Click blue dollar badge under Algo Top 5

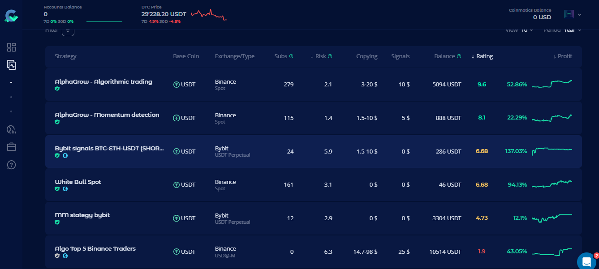[x=65, y=256]
